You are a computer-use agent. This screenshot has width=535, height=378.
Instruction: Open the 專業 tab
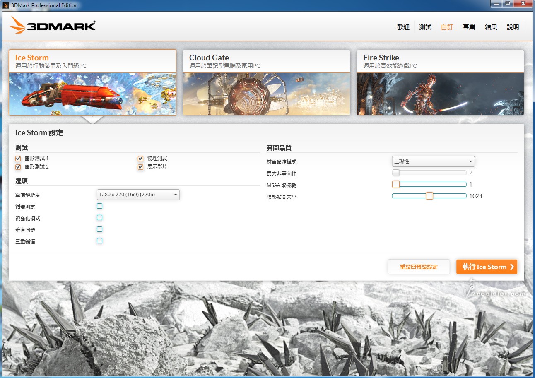click(469, 27)
